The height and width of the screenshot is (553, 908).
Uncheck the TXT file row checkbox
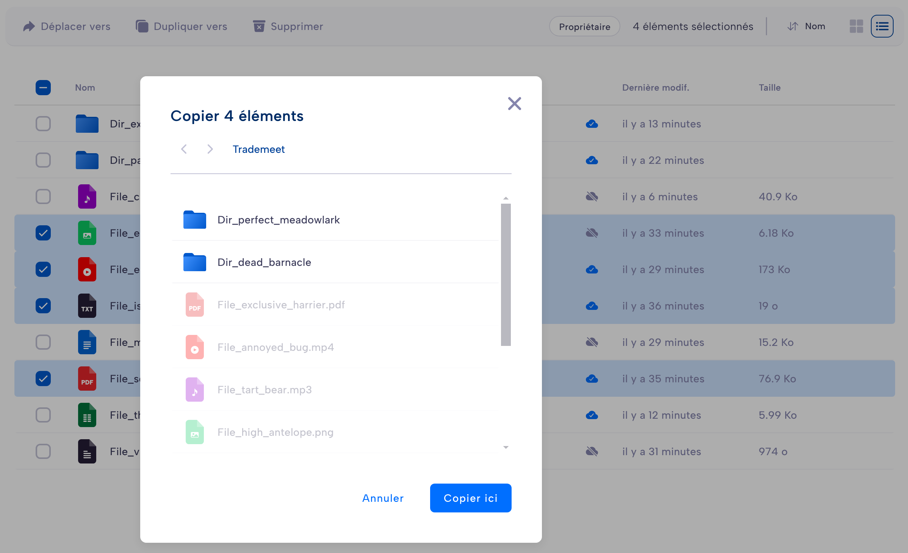pyautogui.click(x=43, y=306)
